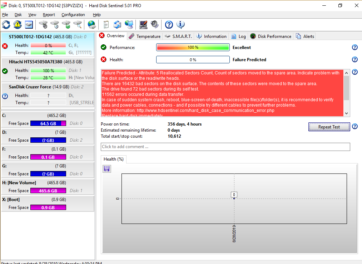Click the '0 days' estimated lifetime value

[174, 130]
